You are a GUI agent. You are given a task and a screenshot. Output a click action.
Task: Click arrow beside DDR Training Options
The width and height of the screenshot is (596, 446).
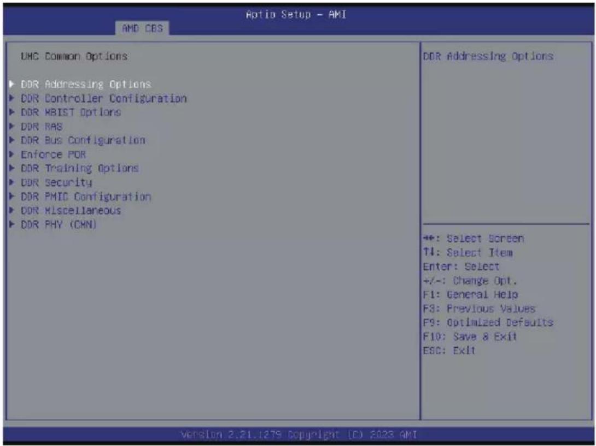[x=12, y=169]
